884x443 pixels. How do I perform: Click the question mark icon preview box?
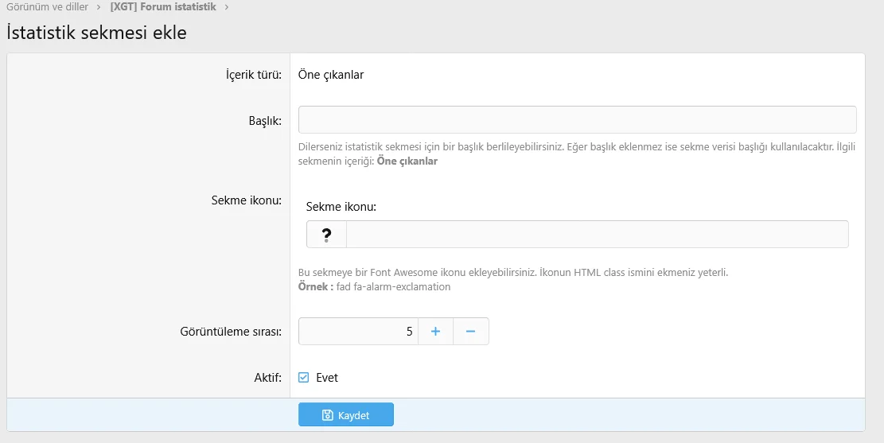coord(326,235)
